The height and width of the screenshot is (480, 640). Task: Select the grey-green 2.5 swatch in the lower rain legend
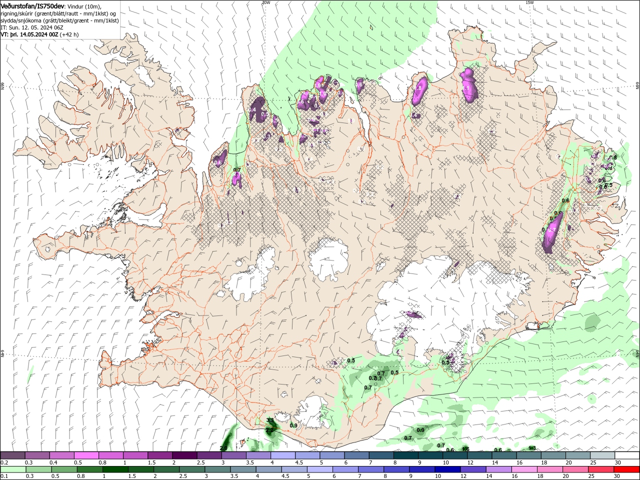[191, 469]
